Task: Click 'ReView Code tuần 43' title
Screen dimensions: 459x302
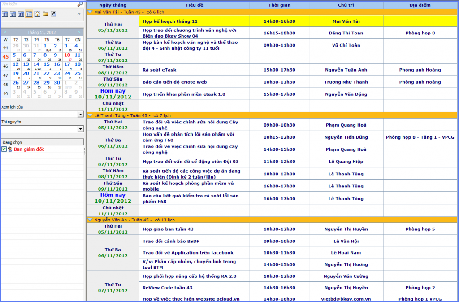Action: click(x=168, y=288)
